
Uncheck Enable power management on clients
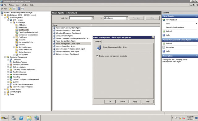[x=97, y=56]
